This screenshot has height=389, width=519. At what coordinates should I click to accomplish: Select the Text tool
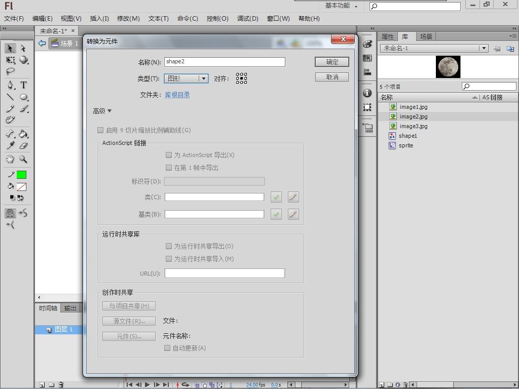23,85
